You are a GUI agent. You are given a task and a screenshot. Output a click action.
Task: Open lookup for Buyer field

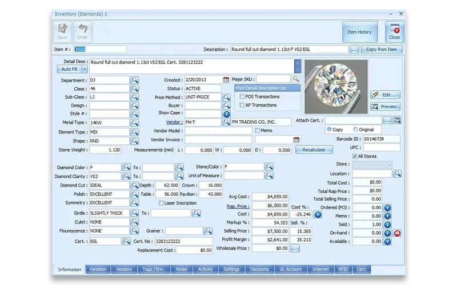226,105
